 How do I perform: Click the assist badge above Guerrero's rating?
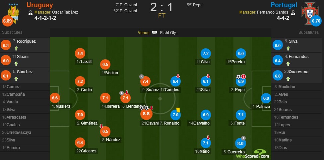tap(243, 138)
